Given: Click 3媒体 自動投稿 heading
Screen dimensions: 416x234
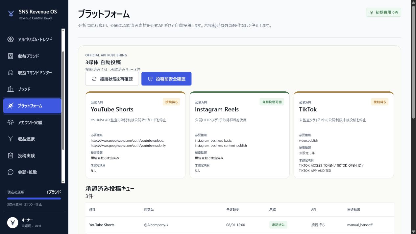Looking at the screenshot, I should click(103, 62).
